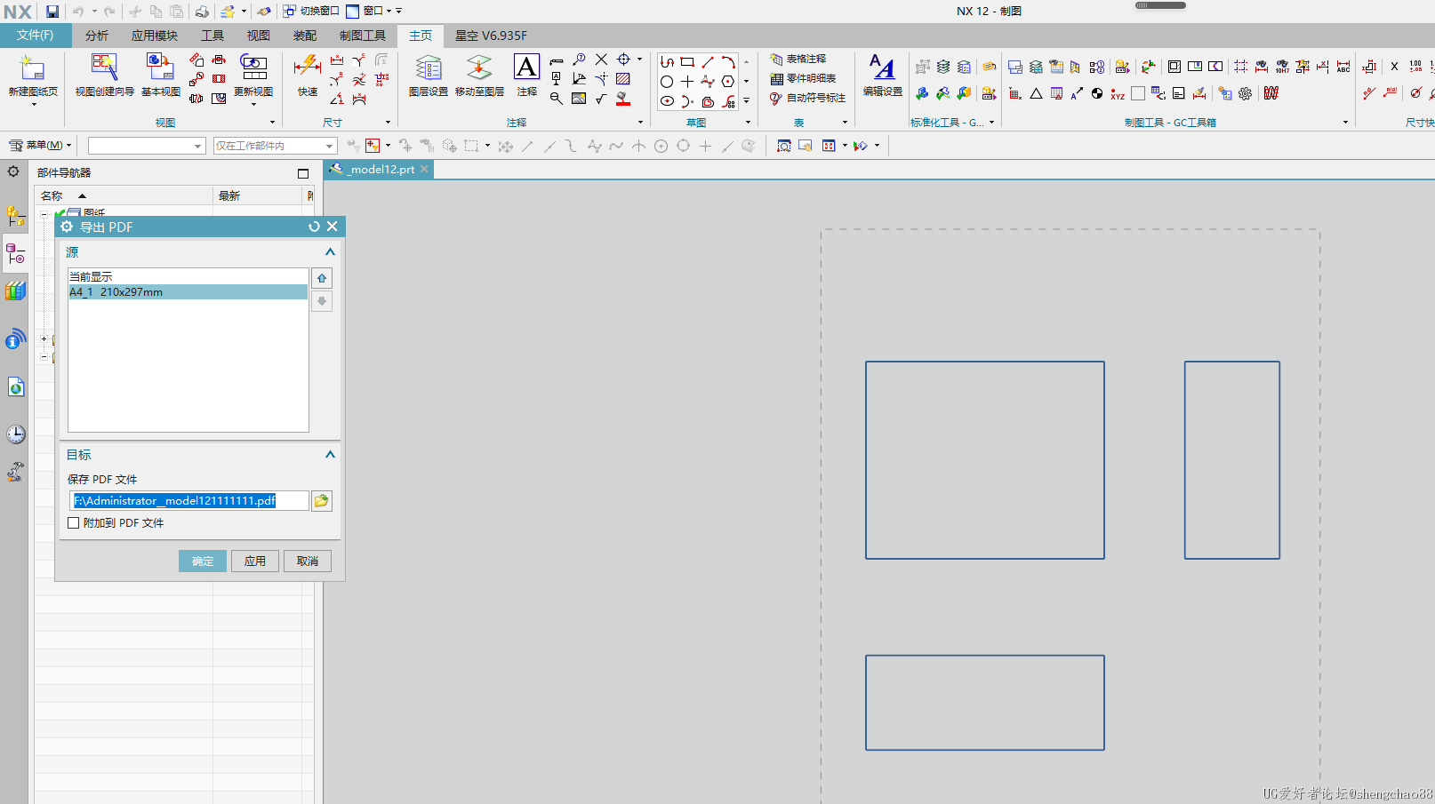Click the ABC dimension text icon
1435x804 pixels.
pos(1343,67)
